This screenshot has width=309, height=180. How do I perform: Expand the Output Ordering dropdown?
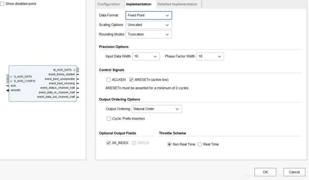(157, 109)
